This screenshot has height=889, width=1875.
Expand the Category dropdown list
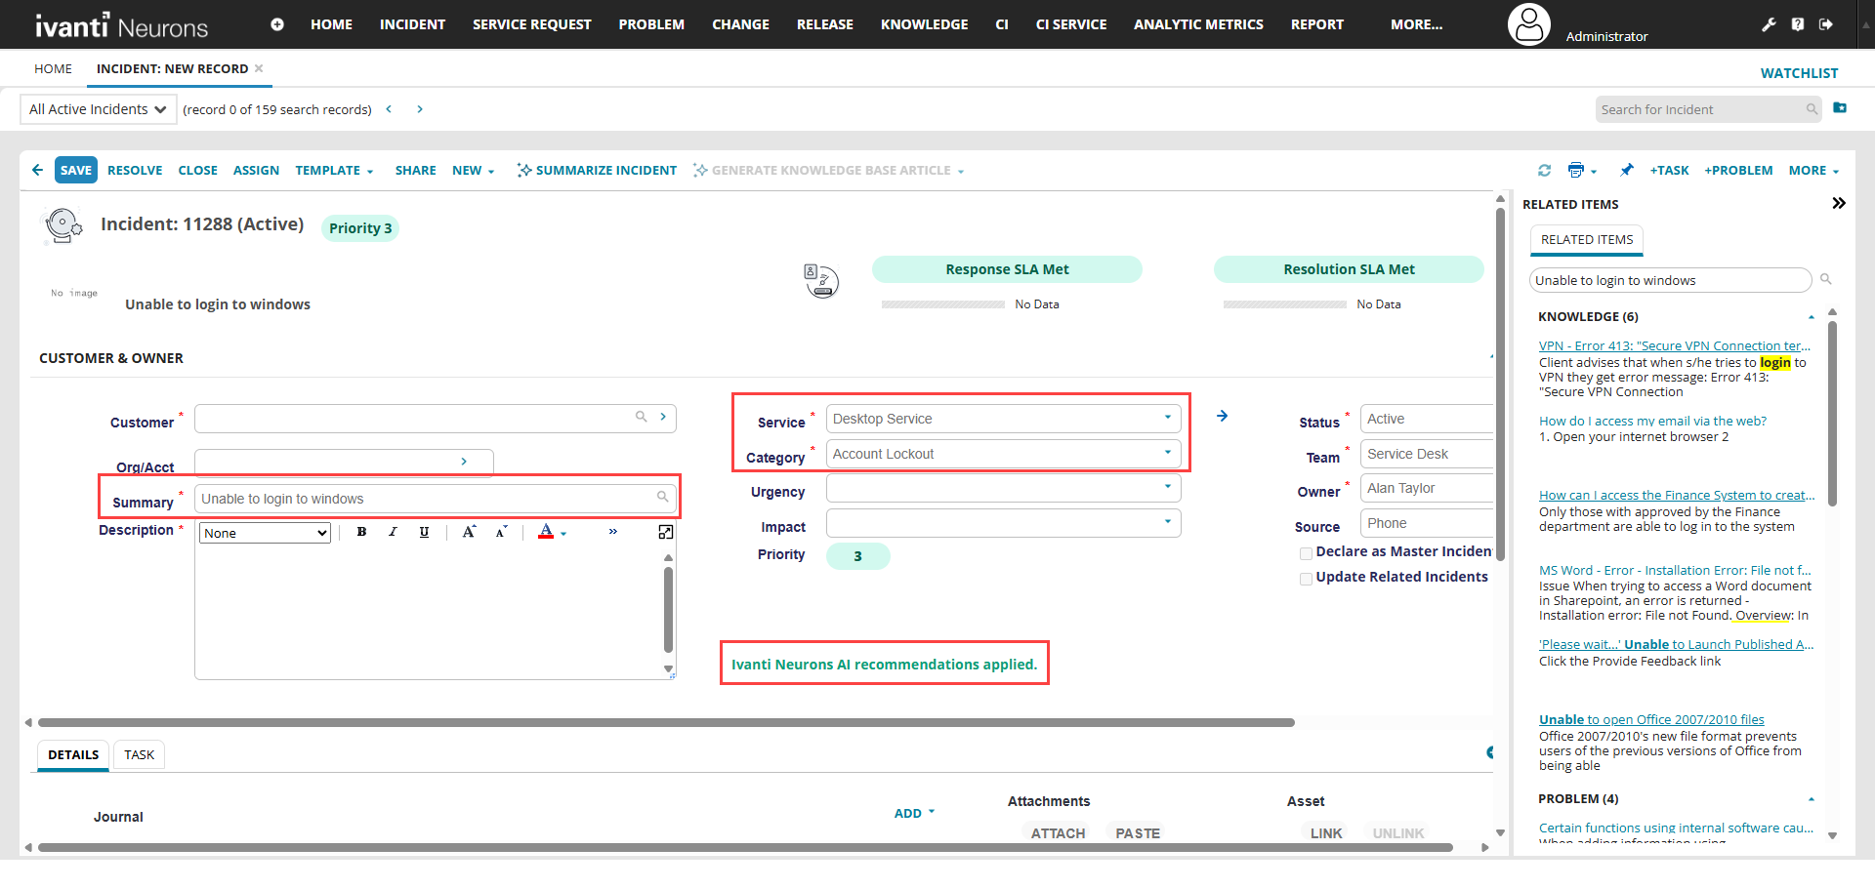pos(1167,453)
